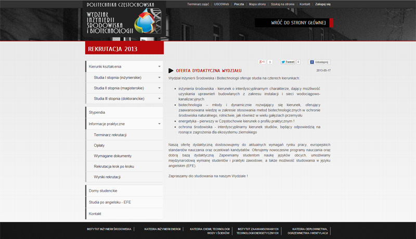Expand Studia I stopnia (inżynierskie) arrow
Screen dimensions: 416x239
159,77
